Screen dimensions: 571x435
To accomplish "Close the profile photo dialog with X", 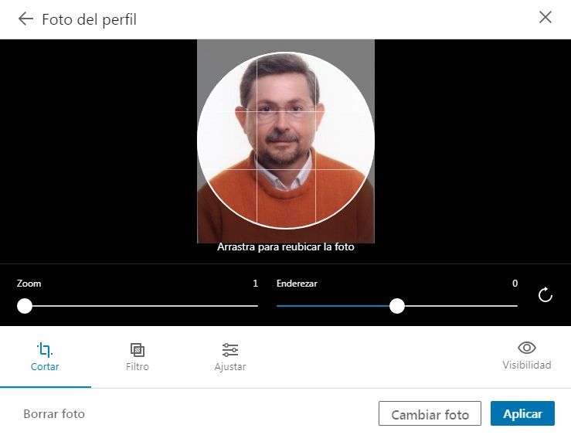I will [546, 18].
